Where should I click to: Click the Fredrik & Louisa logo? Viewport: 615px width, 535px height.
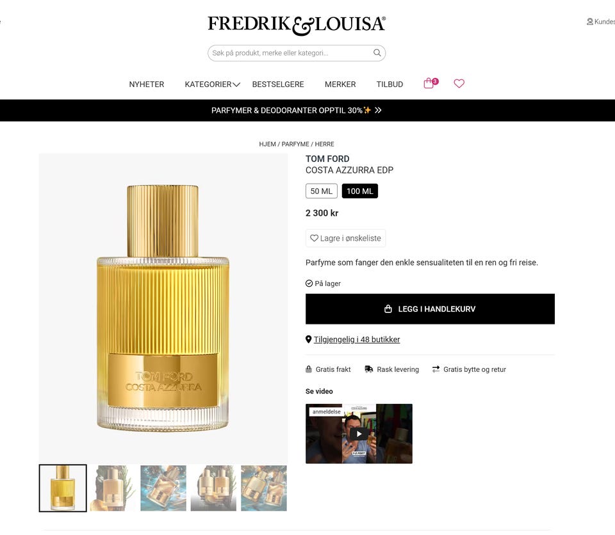point(297,25)
